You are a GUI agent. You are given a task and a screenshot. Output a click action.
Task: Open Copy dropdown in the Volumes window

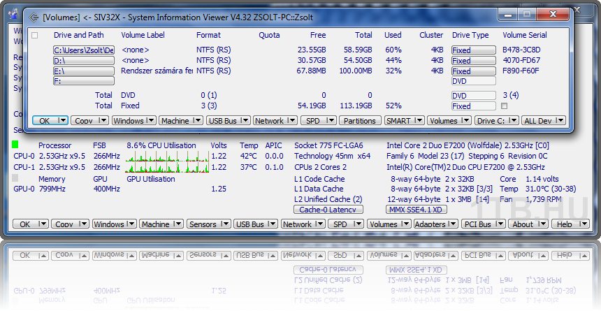tap(90, 120)
